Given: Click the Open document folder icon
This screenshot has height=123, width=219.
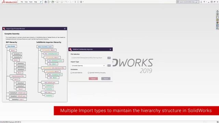Looking at the screenshot, I should click(53, 2).
